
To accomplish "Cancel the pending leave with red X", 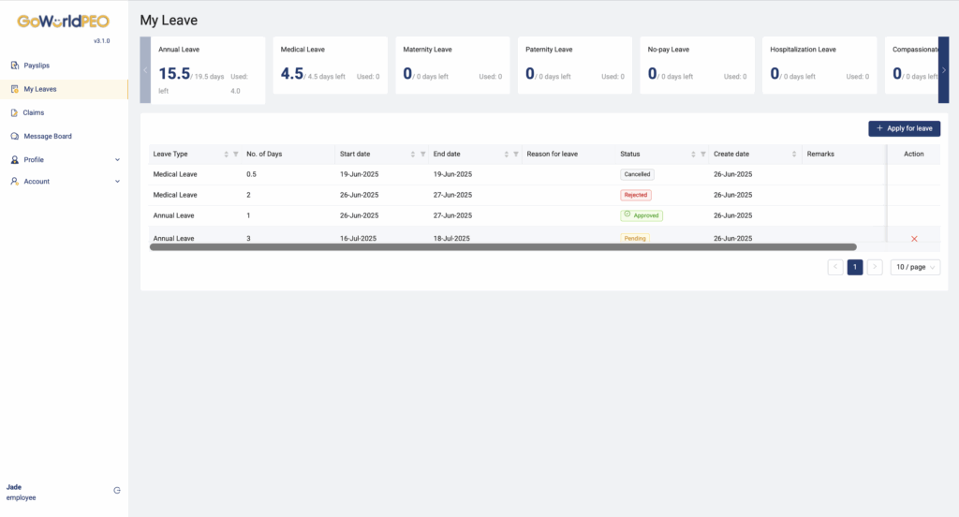I will pos(914,239).
